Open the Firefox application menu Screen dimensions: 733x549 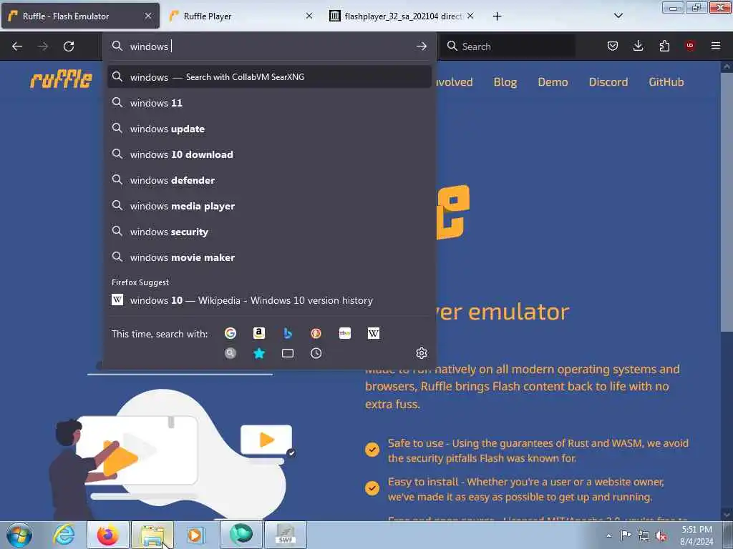[x=716, y=46]
